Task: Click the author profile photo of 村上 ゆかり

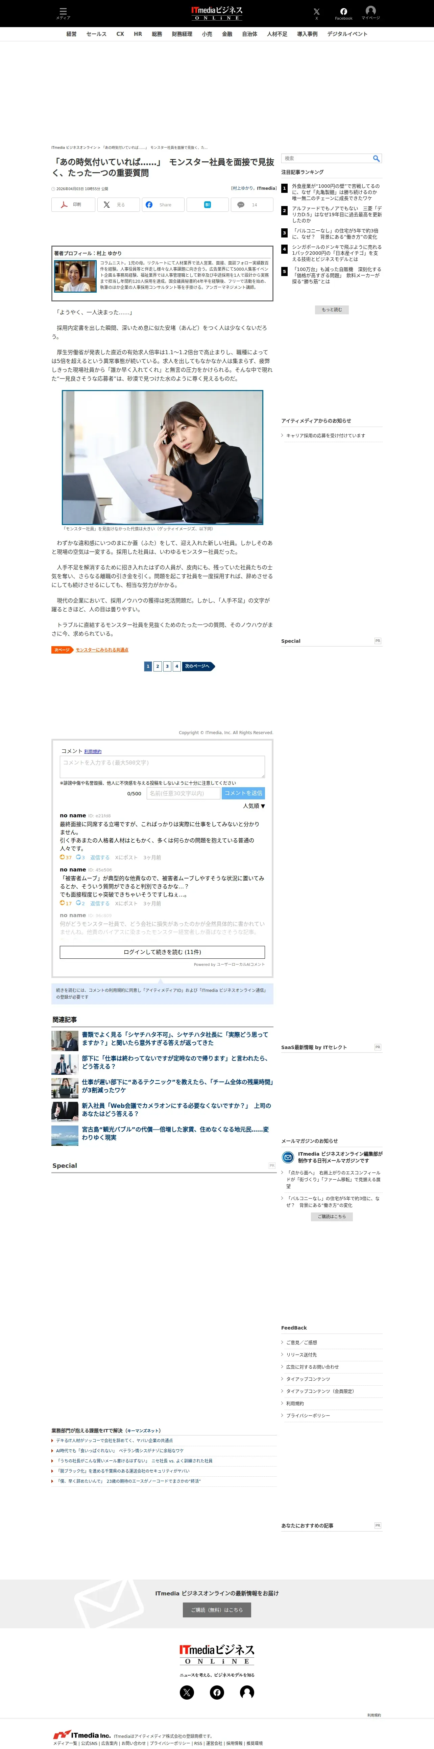Action: pos(75,276)
